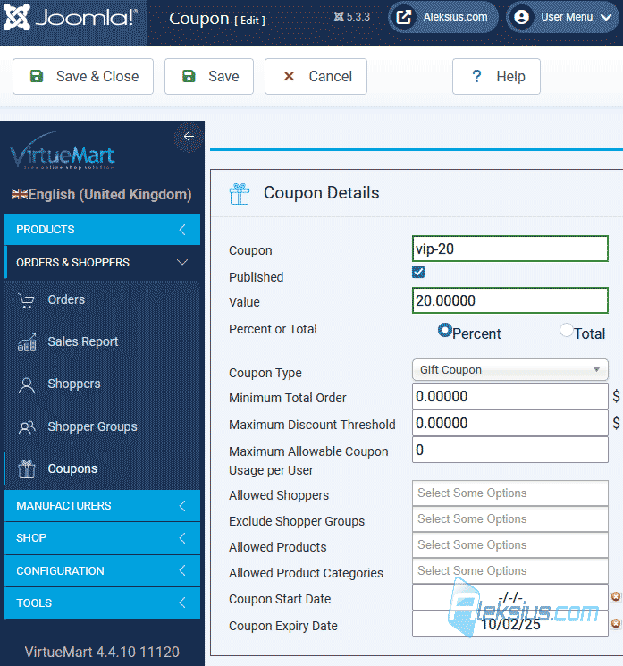The width and height of the screenshot is (623, 666).
Task: Collapse the ORDERS & SHOPPERS section
Action: click(x=102, y=263)
